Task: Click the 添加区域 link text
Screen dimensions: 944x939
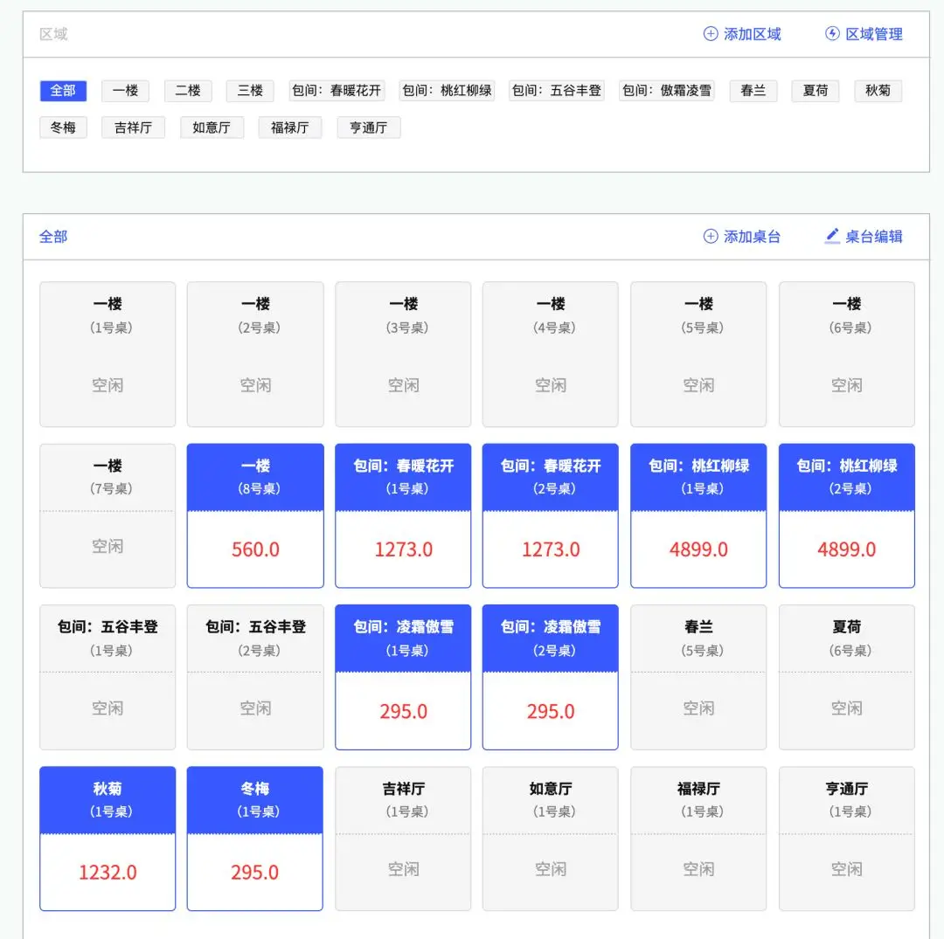Action: tap(752, 34)
